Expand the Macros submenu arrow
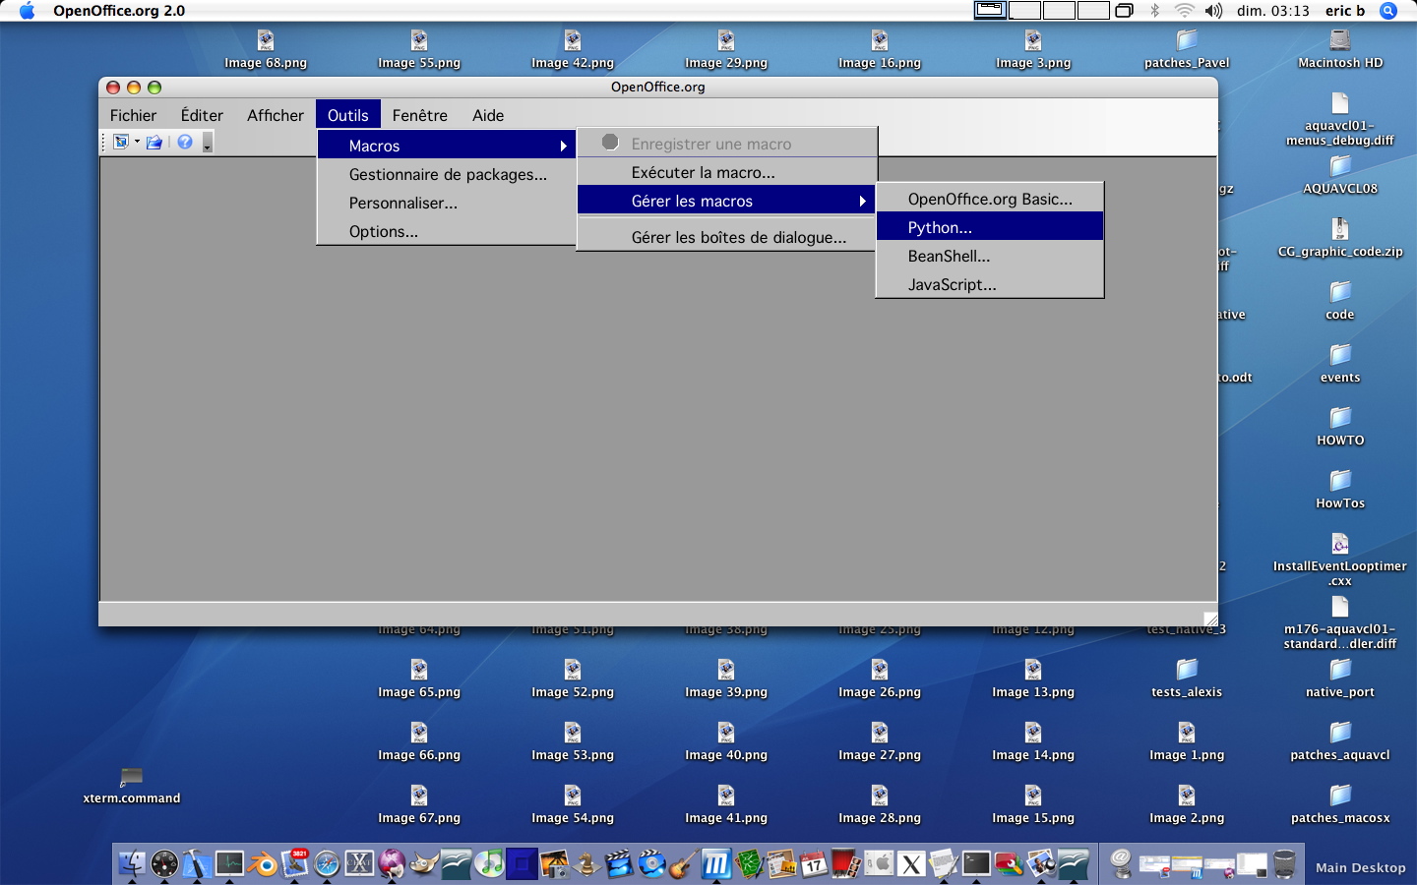1417x885 pixels. (x=564, y=146)
